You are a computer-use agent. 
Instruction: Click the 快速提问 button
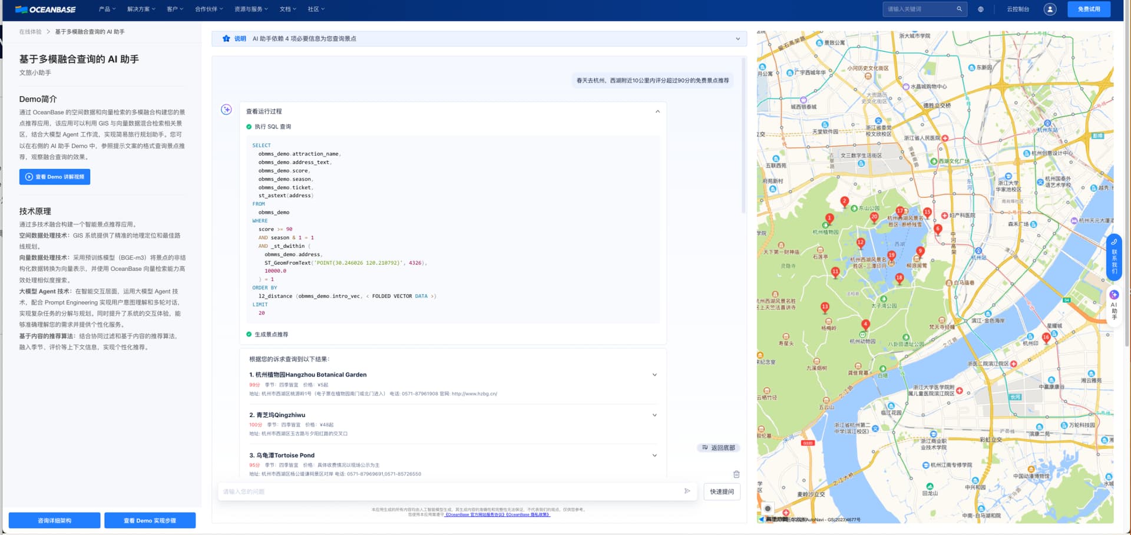pyautogui.click(x=722, y=491)
